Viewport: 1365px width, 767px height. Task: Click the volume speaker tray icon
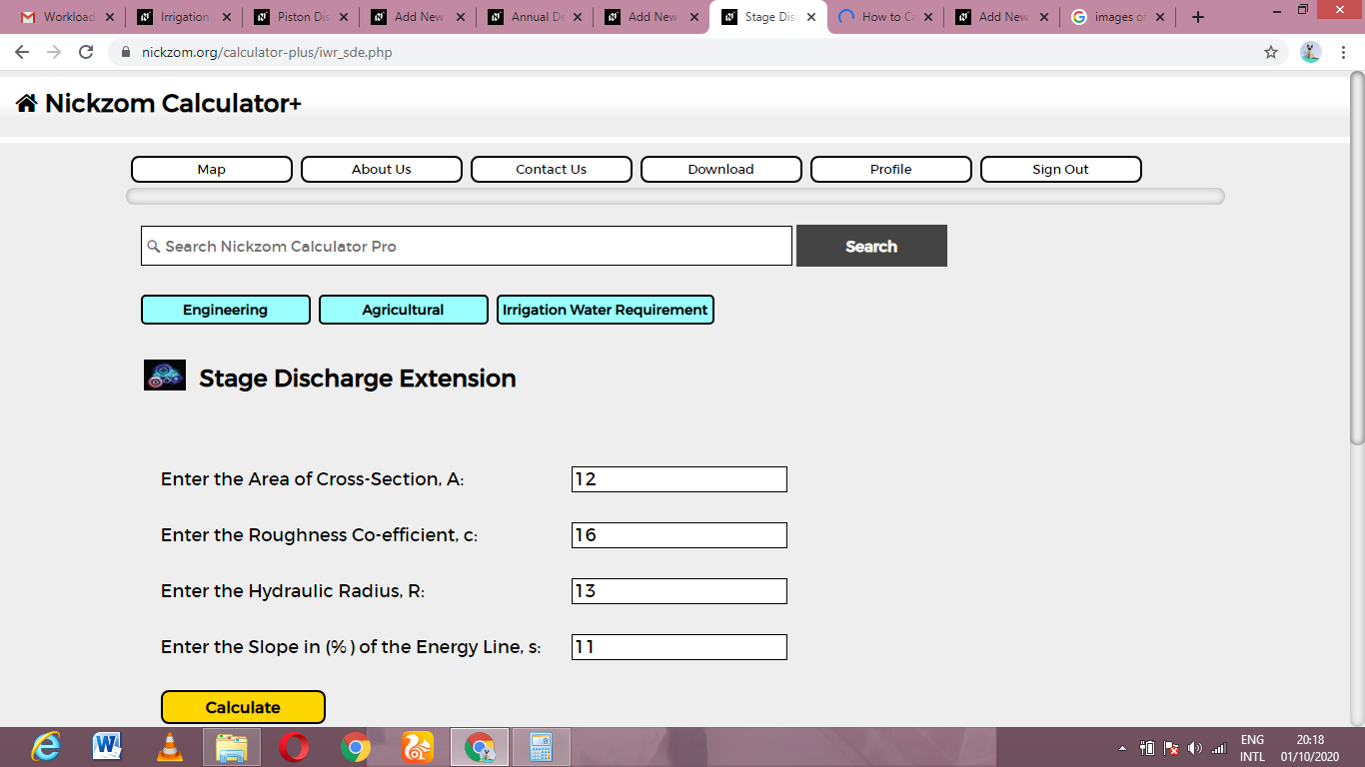point(1195,748)
